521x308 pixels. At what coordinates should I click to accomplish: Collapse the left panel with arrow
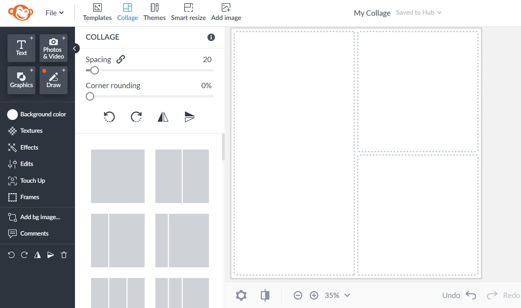(75, 48)
